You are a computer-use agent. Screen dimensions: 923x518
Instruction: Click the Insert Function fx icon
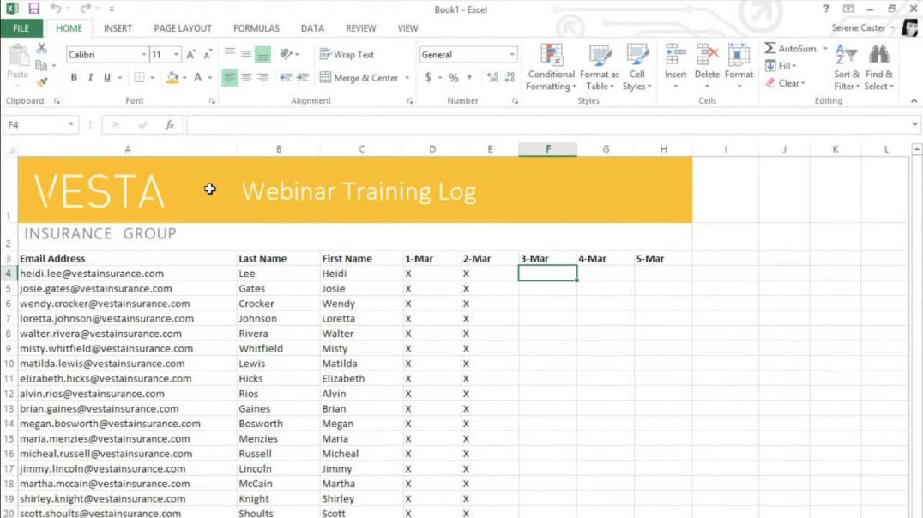(x=170, y=125)
